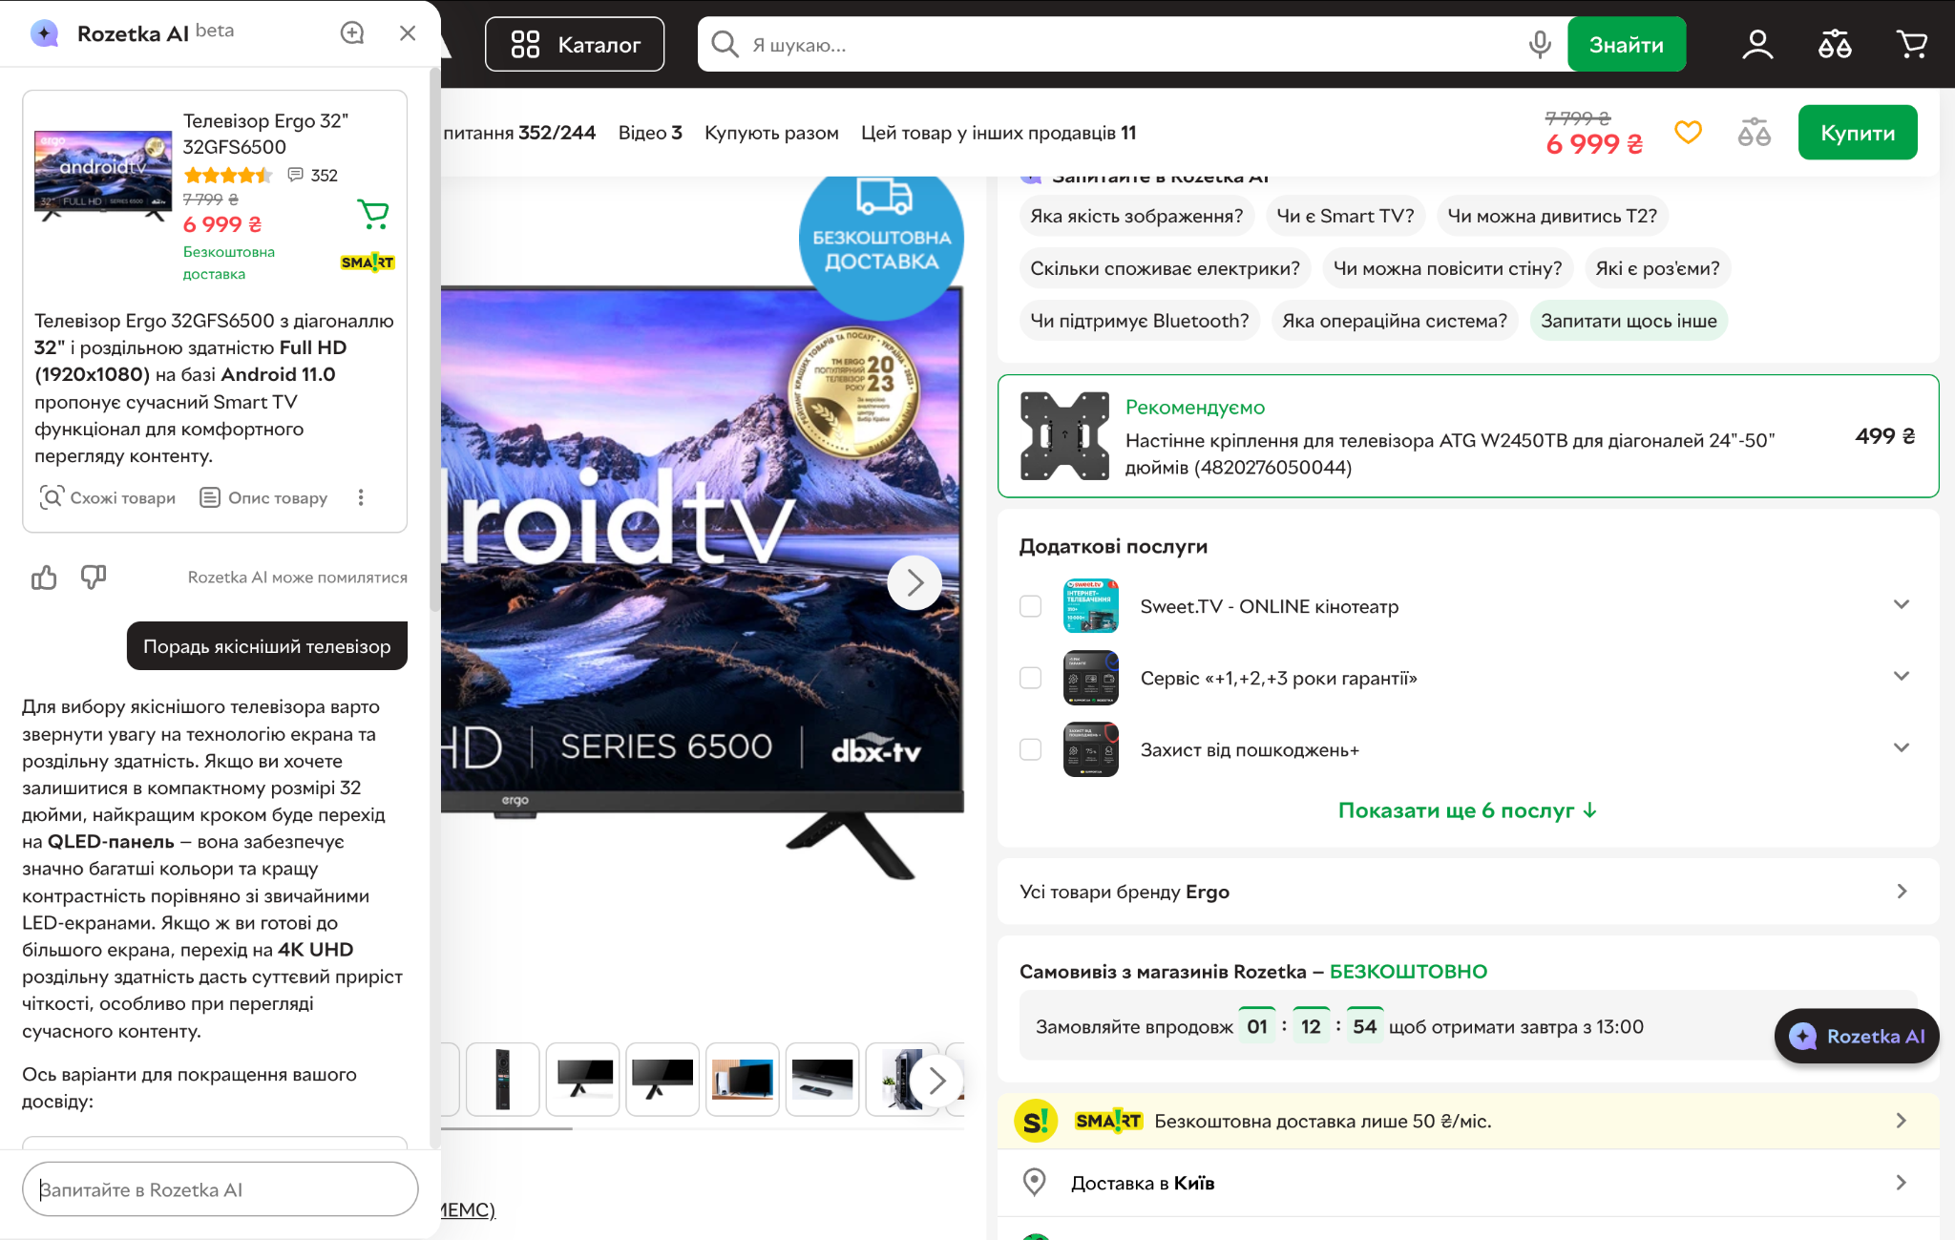This screenshot has height=1240, width=1955.
Task: Show next product image arrow
Action: point(914,582)
